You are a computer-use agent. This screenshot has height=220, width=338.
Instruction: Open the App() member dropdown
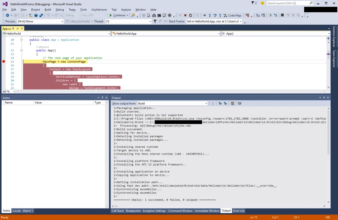tap(276, 33)
